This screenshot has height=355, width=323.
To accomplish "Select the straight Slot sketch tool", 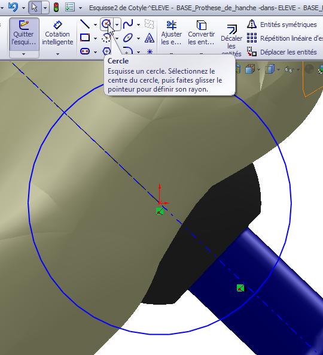I will click(85, 51).
